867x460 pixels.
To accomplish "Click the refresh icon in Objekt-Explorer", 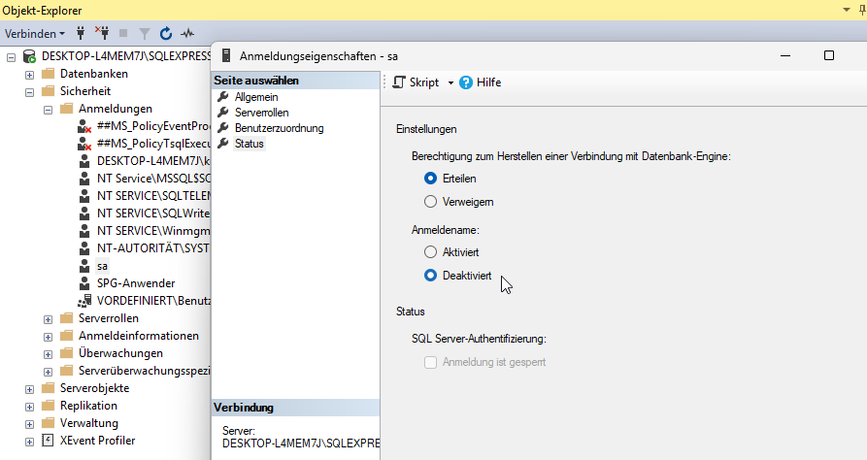I will [165, 33].
